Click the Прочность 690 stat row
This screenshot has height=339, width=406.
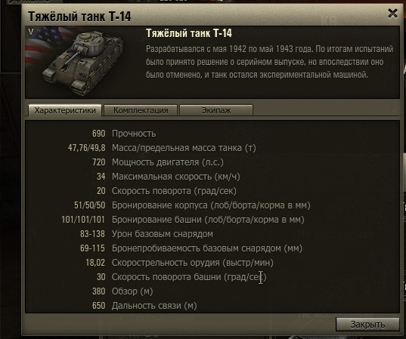pyautogui.click(x=124, y=134)
